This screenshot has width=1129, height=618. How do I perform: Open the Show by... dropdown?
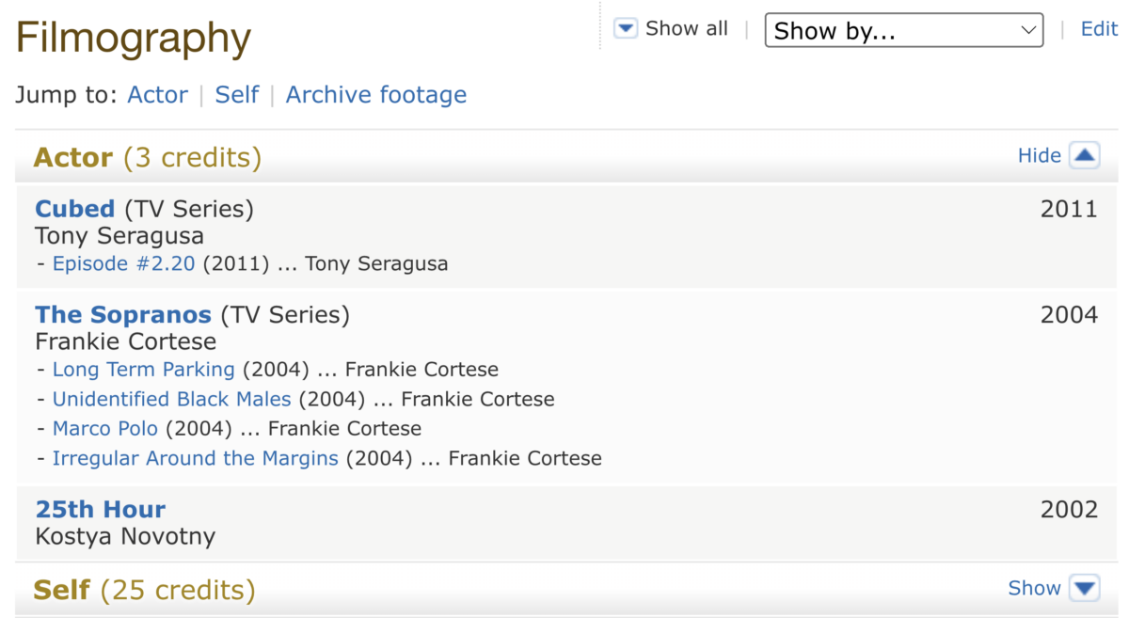pyautogui.click(x=903, y=30)
